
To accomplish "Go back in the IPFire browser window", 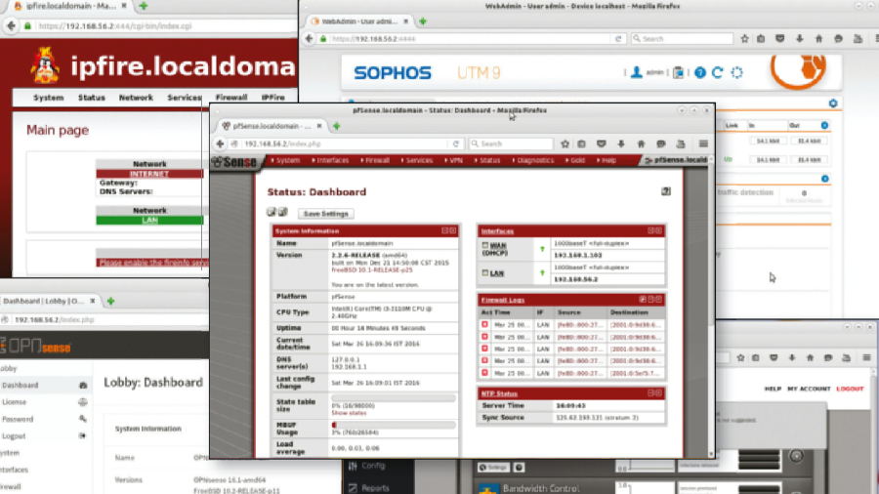I will pos(11,25).
